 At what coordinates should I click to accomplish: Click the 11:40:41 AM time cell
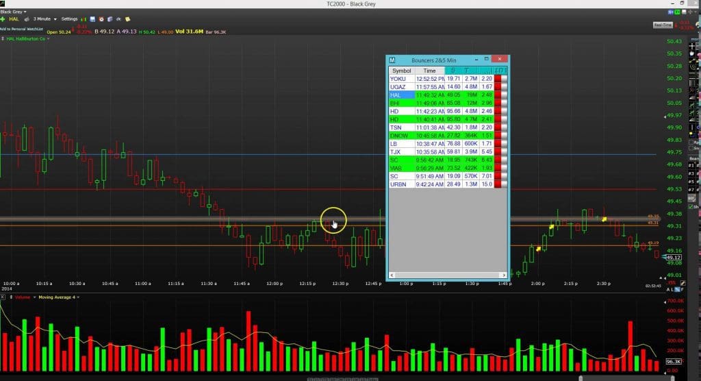click(430, 119)
